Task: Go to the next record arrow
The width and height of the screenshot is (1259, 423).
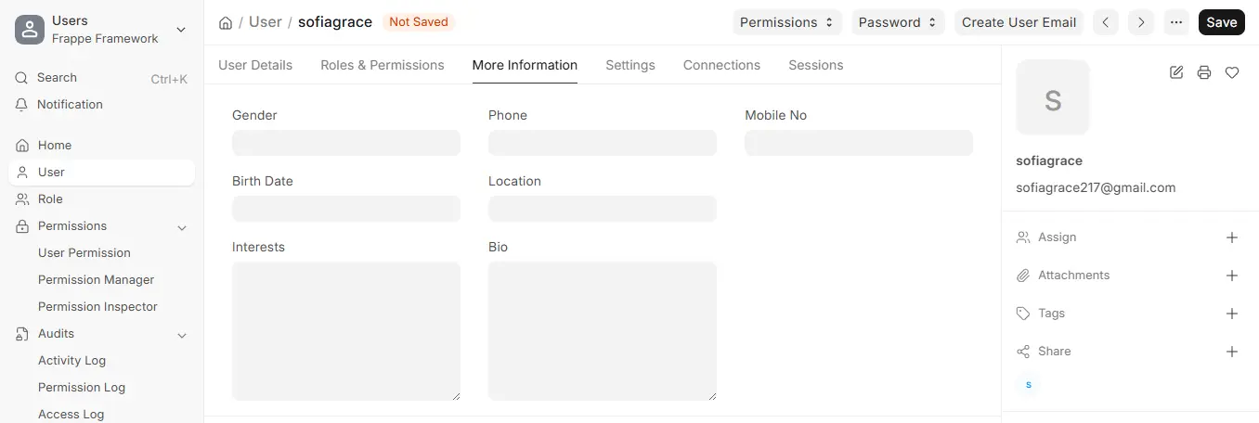Action: tap(1141, 22)
